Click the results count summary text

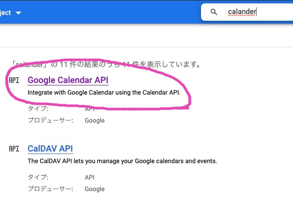click(106, 65)
